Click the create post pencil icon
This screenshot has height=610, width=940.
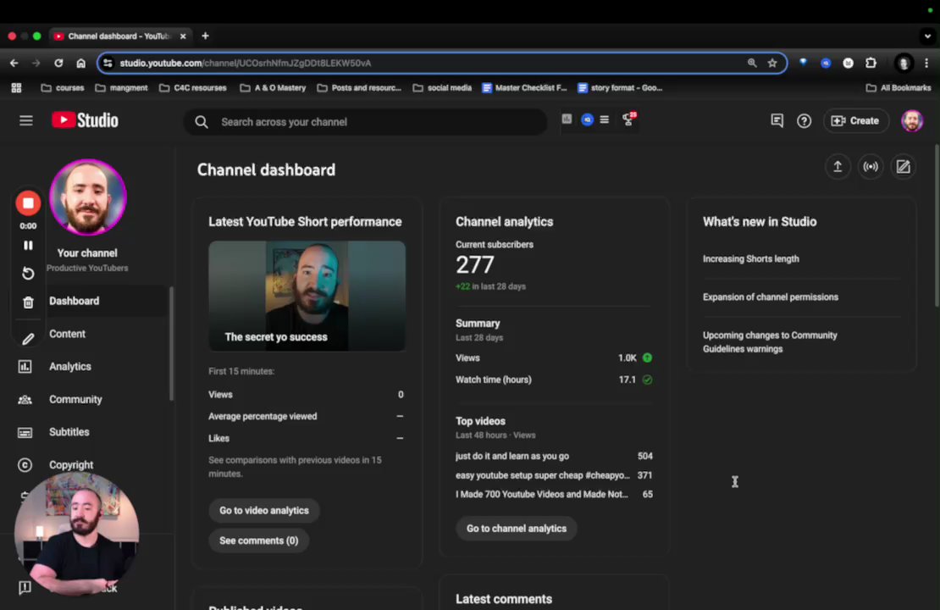(903, 167)
